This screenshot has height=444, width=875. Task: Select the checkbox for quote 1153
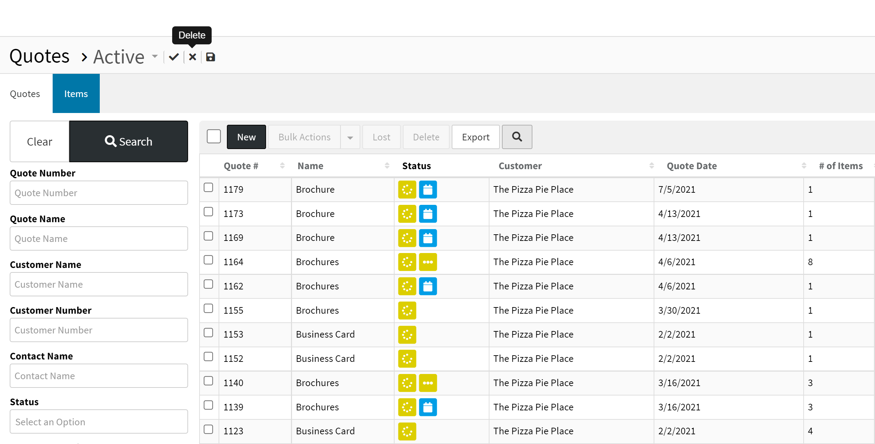tap(208, 333)
